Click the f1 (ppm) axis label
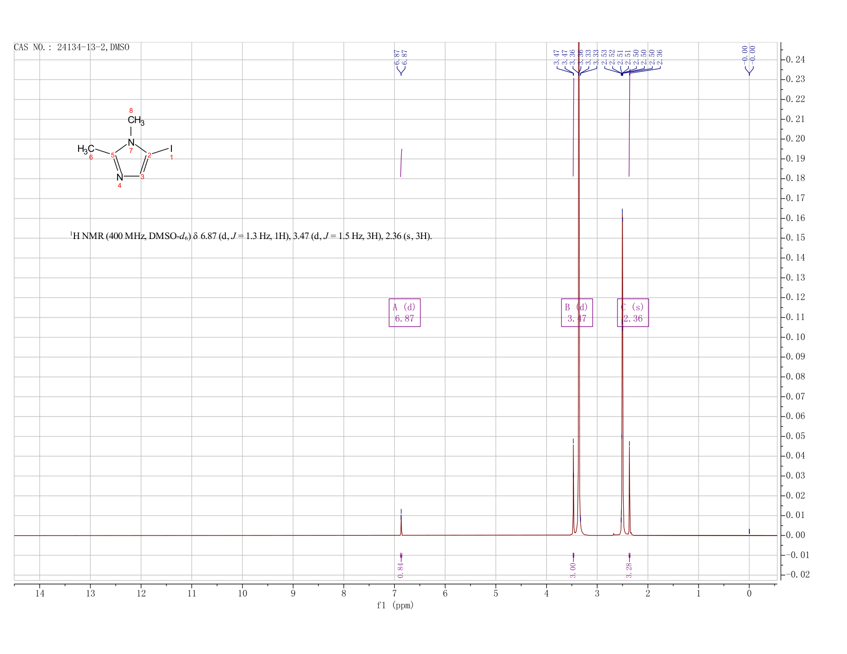The height and width of the screenshot is (654, 847). pos(395,605)
